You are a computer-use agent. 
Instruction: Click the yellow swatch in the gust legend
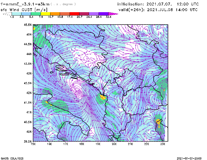tap(45, 13)
